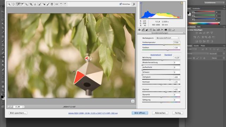Screen dimensions: 226x127
Task: Select the Red Eye Removal tool
Action: tap(44, 4)
